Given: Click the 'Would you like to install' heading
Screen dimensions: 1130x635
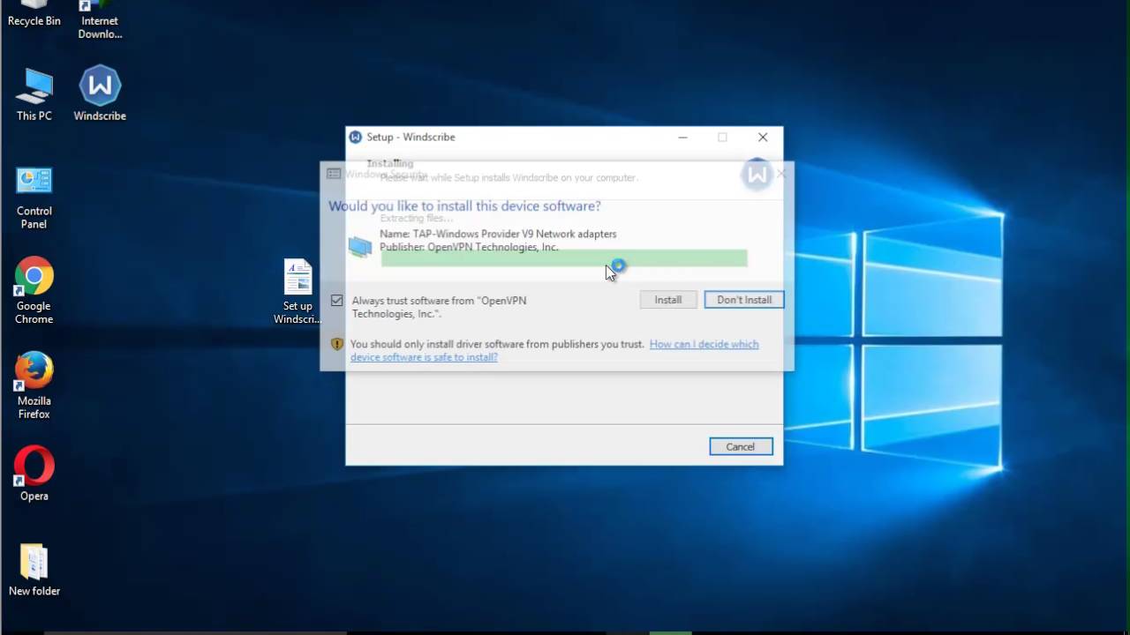Looking at the screenshot, I should tap(464, 205).
